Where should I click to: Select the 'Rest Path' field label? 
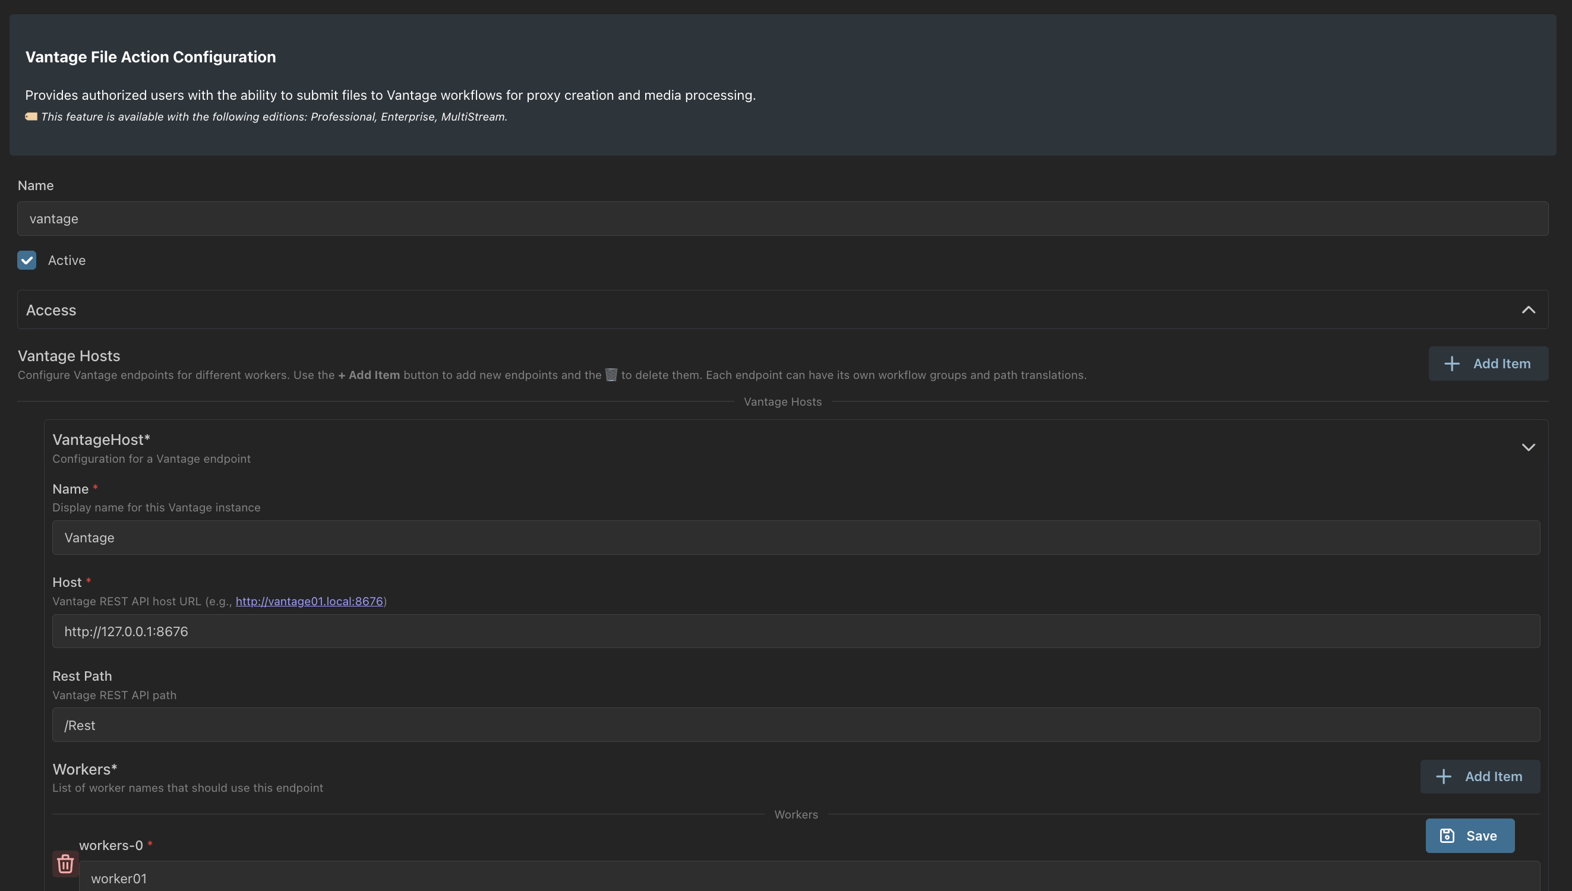click(82, 676)
